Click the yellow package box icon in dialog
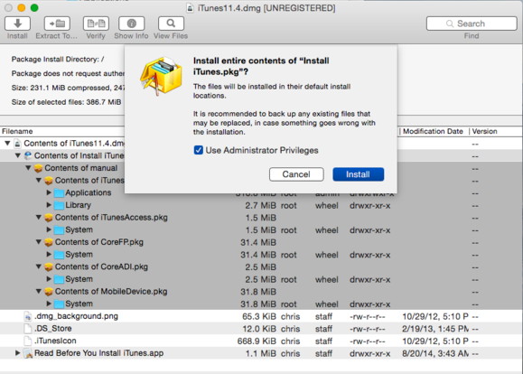This screenshot has width=523, height=374. point(162,76)
